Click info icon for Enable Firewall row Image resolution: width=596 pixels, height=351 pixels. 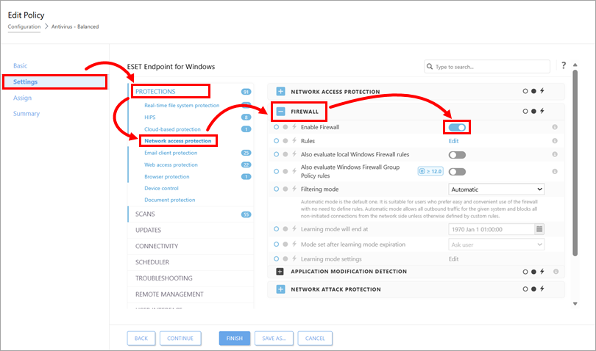pos(554,127)
